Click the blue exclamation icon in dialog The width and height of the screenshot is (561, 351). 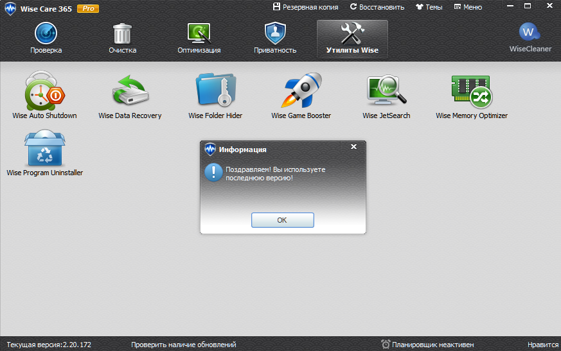[213, 172]
